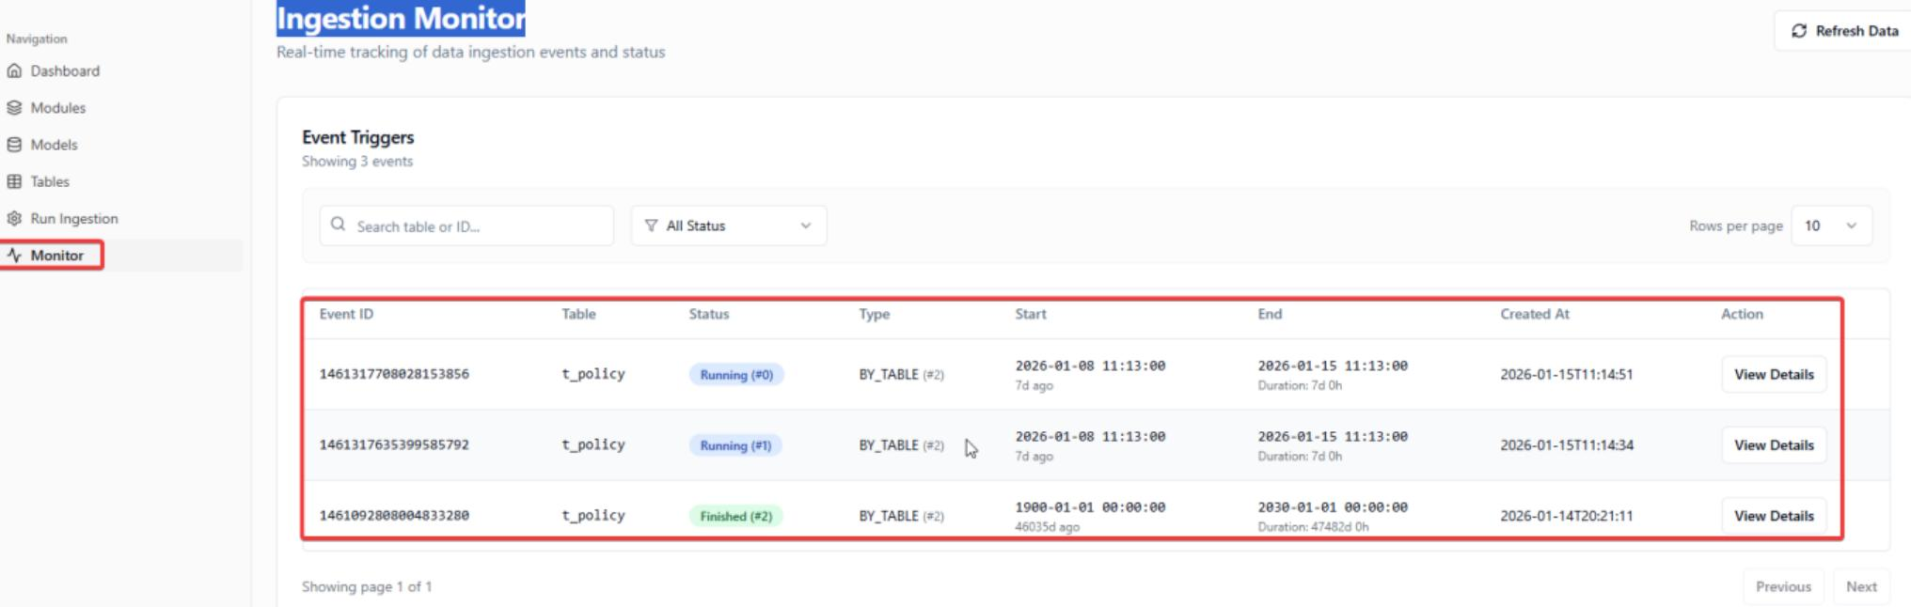Click the Previous page button

point(1783,586)
